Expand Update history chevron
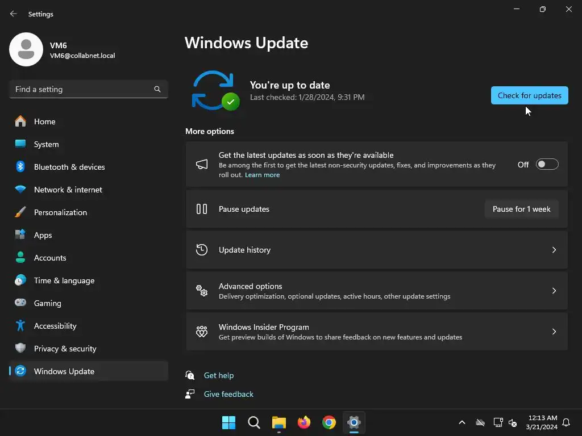This screenshot has height=436, width=582. (554, 250)
